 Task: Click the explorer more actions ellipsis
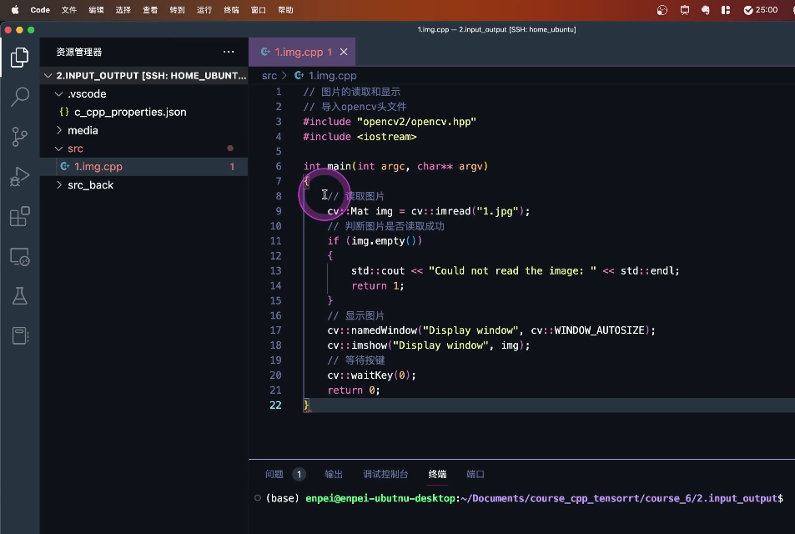[x=229, y=52]
